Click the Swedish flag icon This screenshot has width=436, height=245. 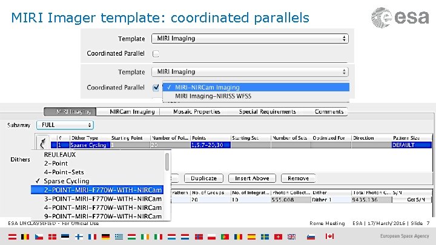click(x=265, y=237)
